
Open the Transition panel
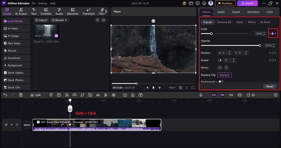click(89, 12)
